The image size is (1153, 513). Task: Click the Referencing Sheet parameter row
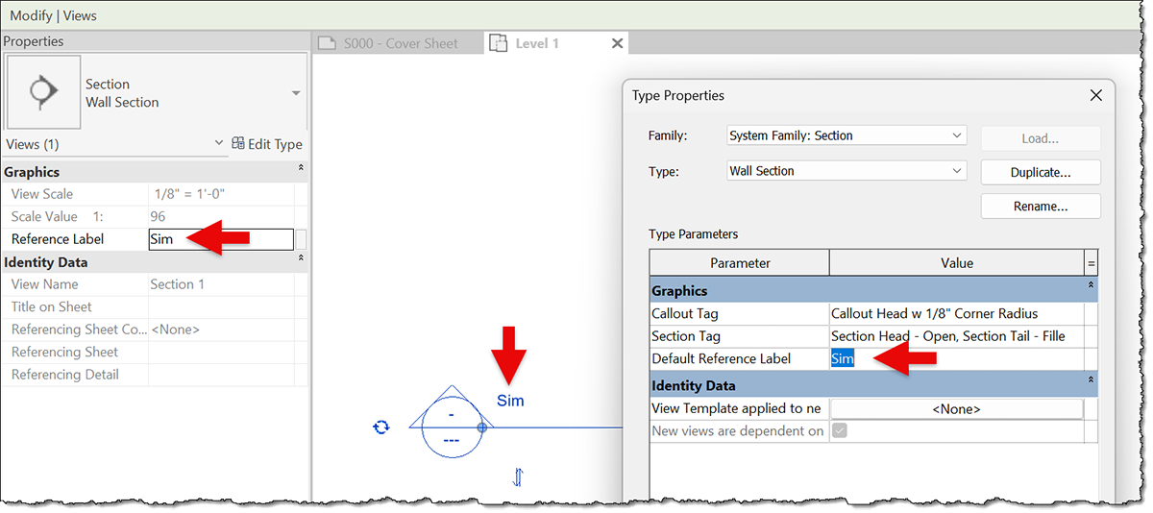[x=154, y=353]
